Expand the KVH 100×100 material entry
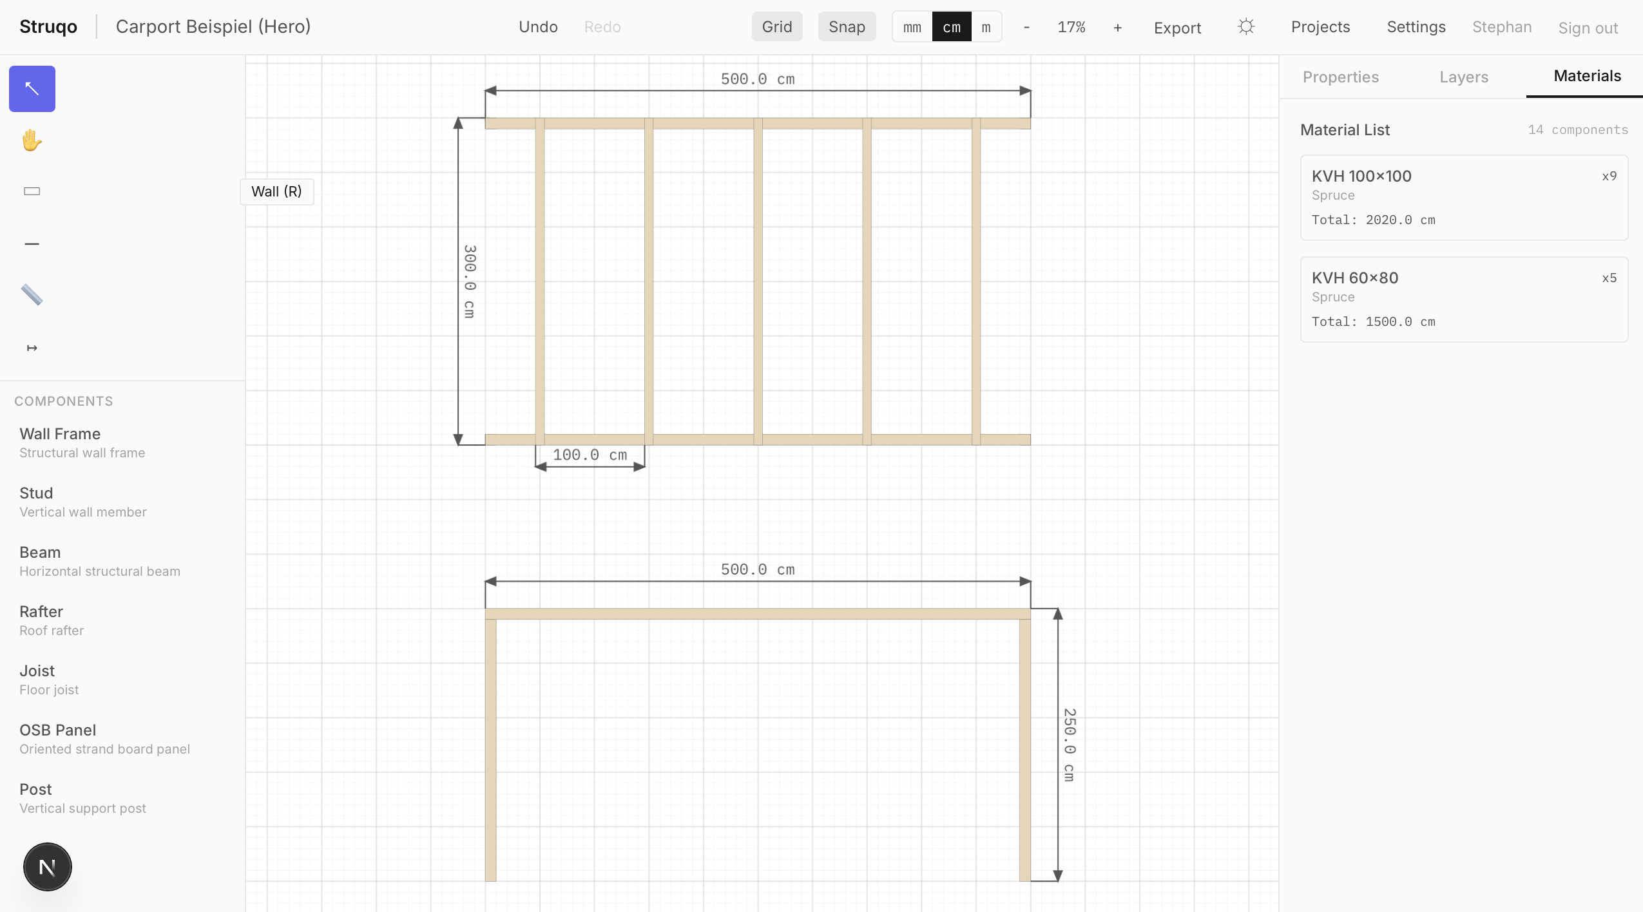 pos(1463,196)
